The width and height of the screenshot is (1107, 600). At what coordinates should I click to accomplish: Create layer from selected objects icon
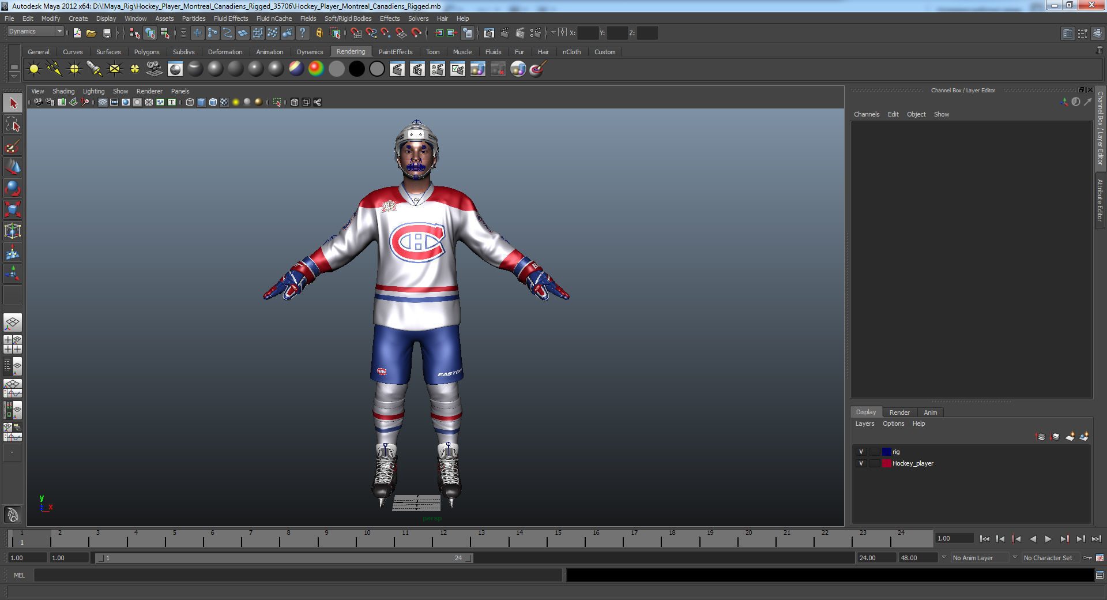[x=1084, y=437]
